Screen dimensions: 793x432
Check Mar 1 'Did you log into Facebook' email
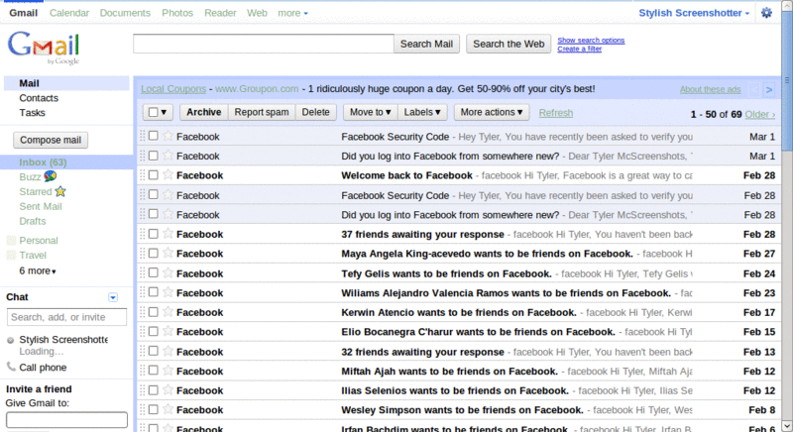pyautogui.click(x=154, y=156)
